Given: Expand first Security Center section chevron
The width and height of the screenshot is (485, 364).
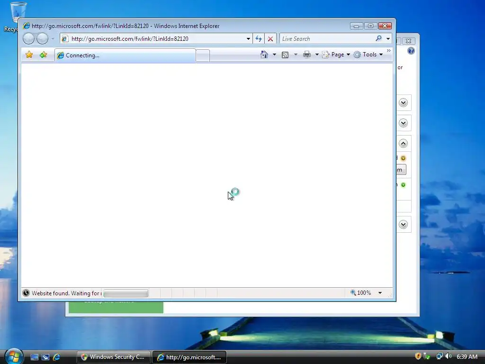Looking at the screenshot, I should click(403, 102).
